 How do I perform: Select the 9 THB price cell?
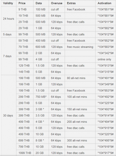coord(22,9)
